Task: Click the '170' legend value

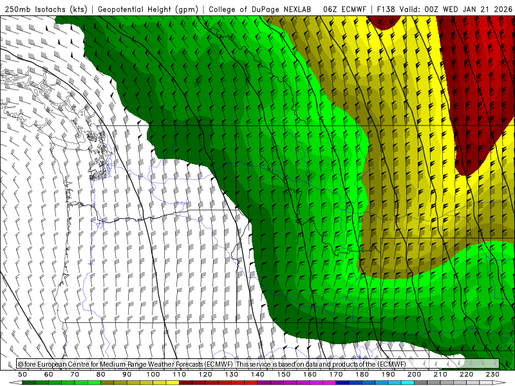Action: click(336, 374)
